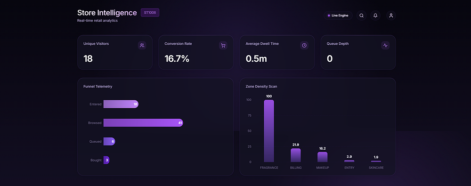Image resolution: width=471 pixels, height=186 pixels.
Task: Click the Queue Depth activity pulse icon
Action: click(385, 45)
